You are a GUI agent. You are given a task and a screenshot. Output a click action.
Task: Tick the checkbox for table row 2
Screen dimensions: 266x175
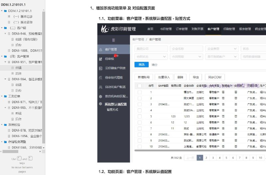pyautogui.click(x=140, y=98)
